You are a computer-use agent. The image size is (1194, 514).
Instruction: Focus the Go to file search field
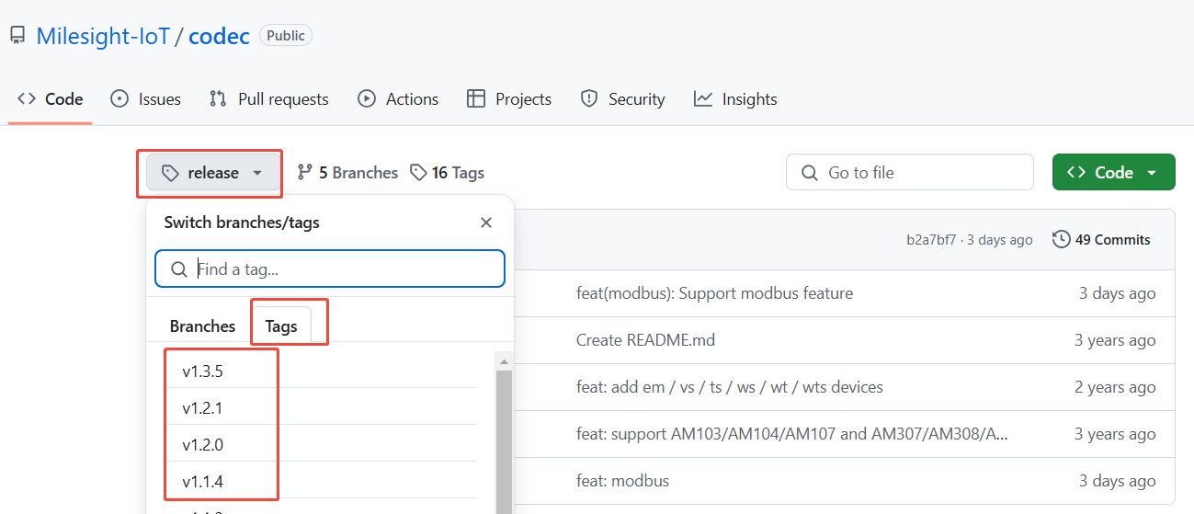[x=910, y=172]
